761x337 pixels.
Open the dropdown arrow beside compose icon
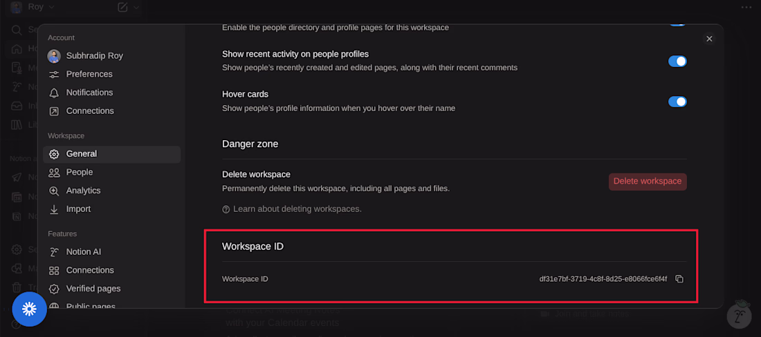(x=136, y=8)
